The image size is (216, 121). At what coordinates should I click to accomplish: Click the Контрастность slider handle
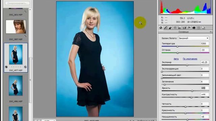coord(191,97)
